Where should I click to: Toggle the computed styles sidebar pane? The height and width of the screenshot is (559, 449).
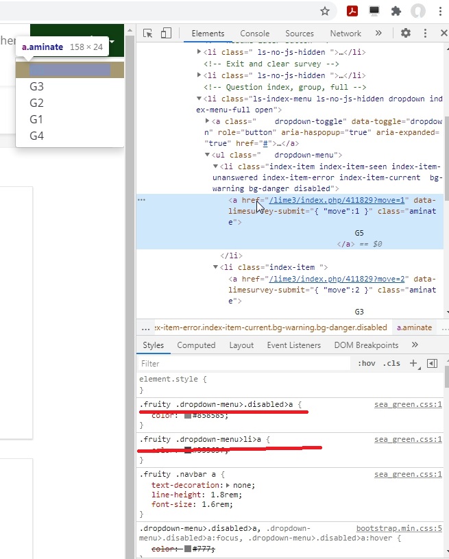tap(432, 363)
